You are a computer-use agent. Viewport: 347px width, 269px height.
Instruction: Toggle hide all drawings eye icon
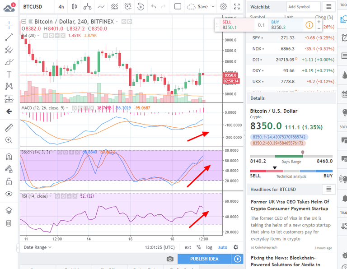(9, 194)
